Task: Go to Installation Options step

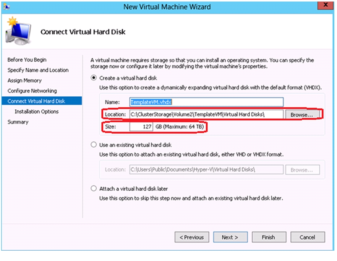Action: [37, 111]
